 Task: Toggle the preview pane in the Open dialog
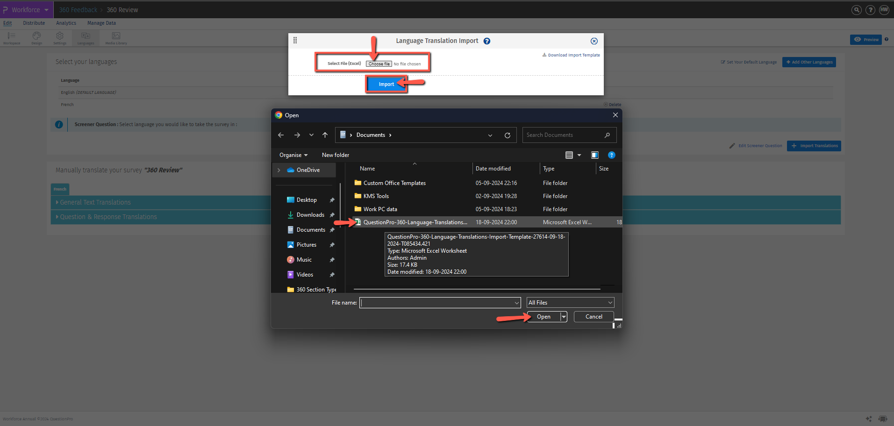pos(594,155)
